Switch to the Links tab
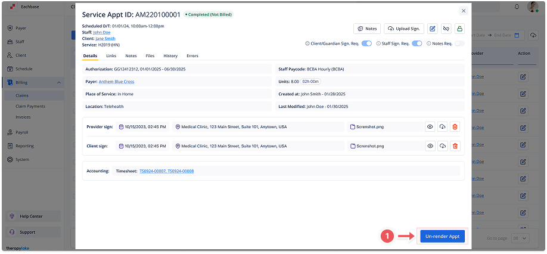This screenshot has height=254, width=547. pos(111,56)
